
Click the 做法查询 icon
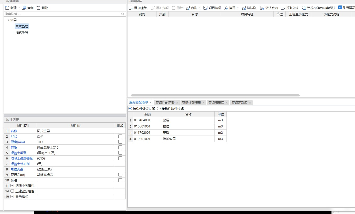pos(262,8)
